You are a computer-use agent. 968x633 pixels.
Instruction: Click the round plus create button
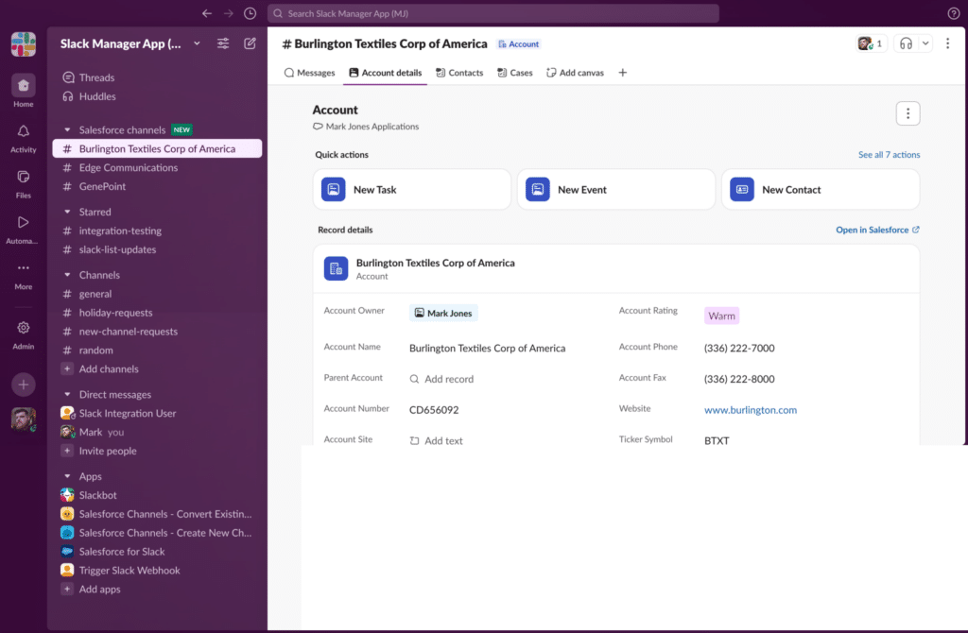(24, 385)
